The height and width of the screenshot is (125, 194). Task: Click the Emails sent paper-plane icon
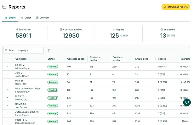coord(17,30)
